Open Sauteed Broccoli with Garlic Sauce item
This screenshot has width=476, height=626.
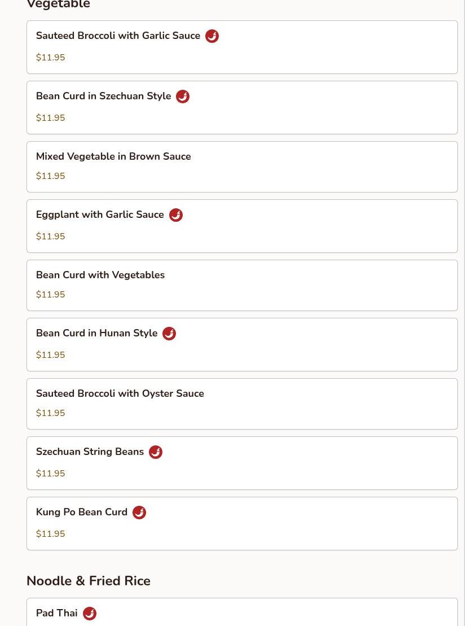(x=118, y=36)
